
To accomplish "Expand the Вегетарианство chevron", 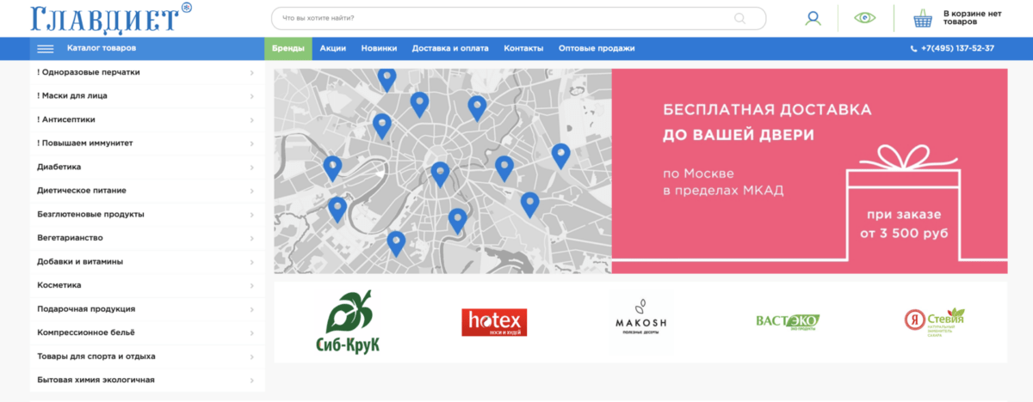I will (x=251, y=238).
